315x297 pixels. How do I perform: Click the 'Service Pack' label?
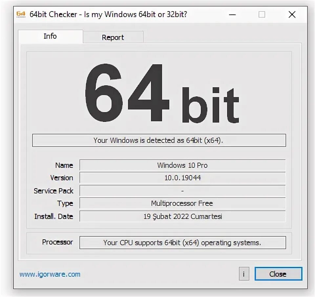click(53, 191)
